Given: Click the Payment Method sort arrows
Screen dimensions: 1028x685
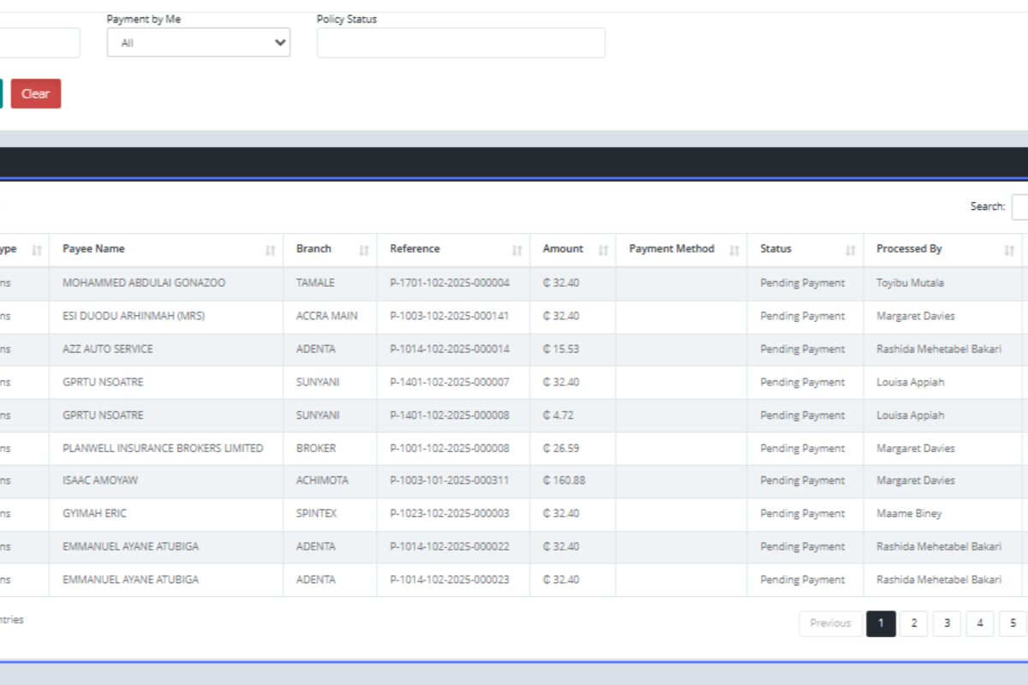Looking at the screenshot, I should [x=734, y=250].
